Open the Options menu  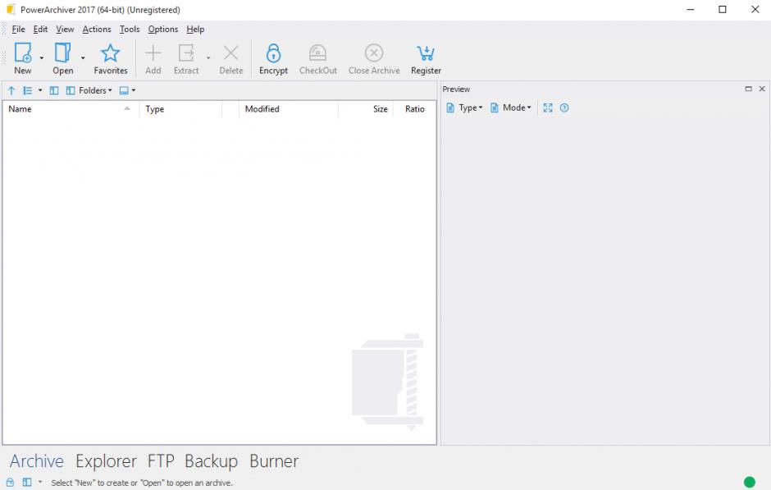pos(162,29)
